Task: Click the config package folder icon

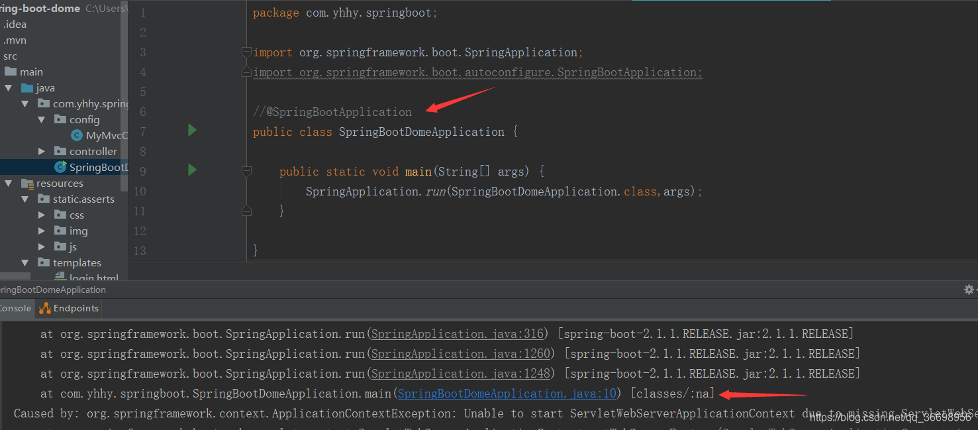Action: [x=60, y=119]
